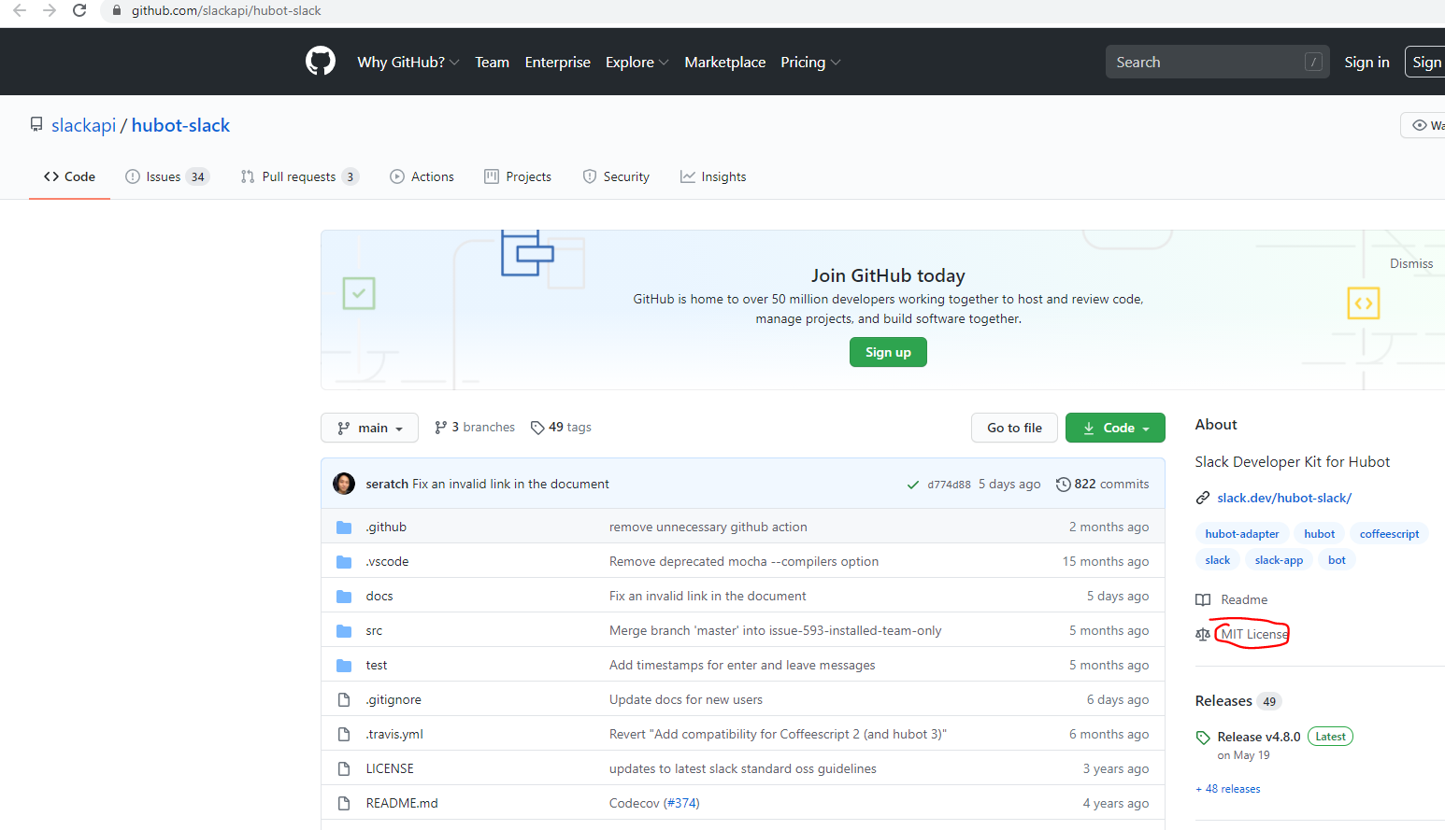Screen dimensions: 1445x830
Task: Click the green checkmark build status icon
Action: (x=913, y=485)
